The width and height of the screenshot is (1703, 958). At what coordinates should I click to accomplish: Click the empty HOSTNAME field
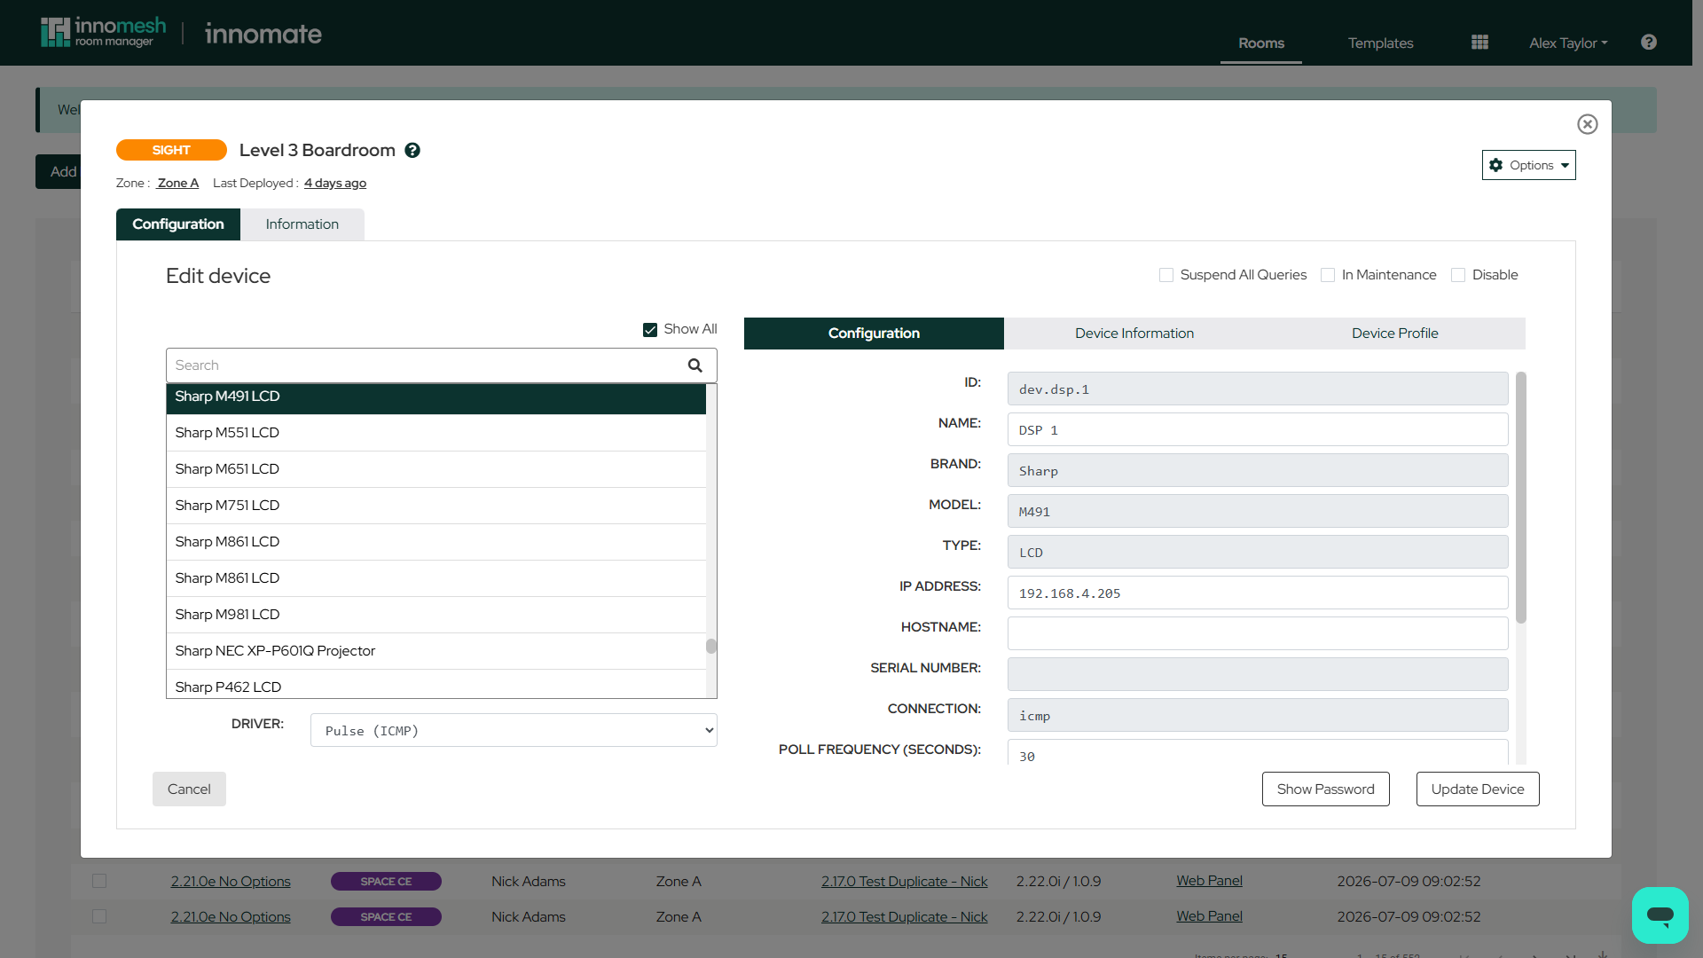click(1258, 633)
